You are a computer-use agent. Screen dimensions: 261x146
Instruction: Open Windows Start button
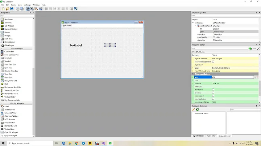pos(3,143)
